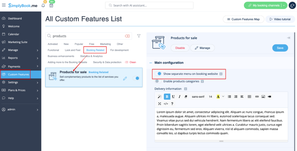The height and width of the screenshot is (151, 297).
Task: Click the filter funnel icon
Action: 138,36
